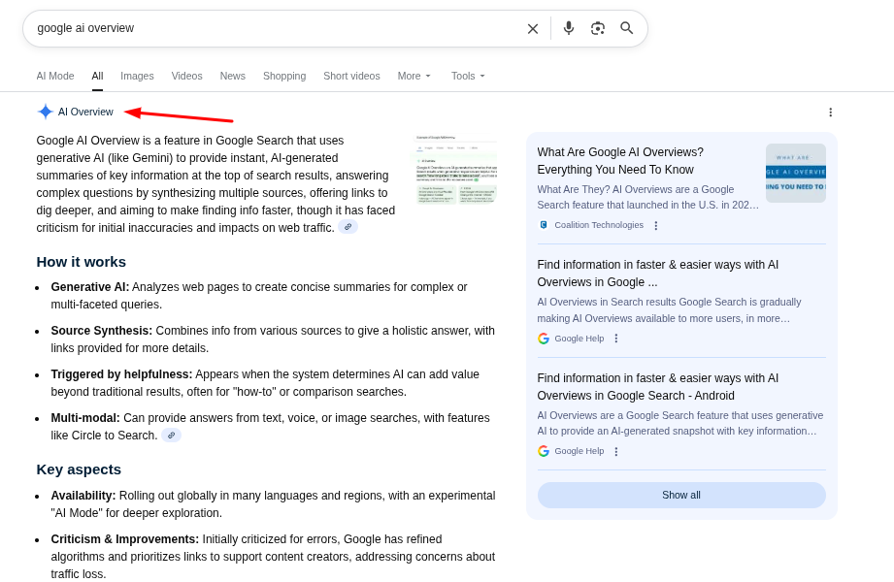Clear the search box text

[532, 29]
